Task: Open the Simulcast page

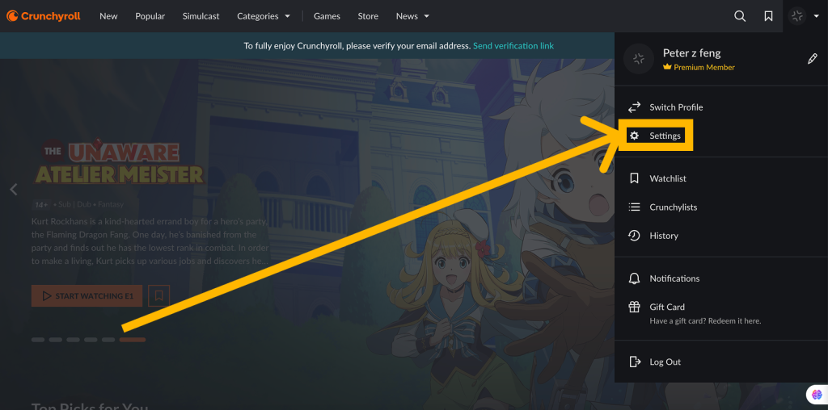Action: (x=201, y=16)
